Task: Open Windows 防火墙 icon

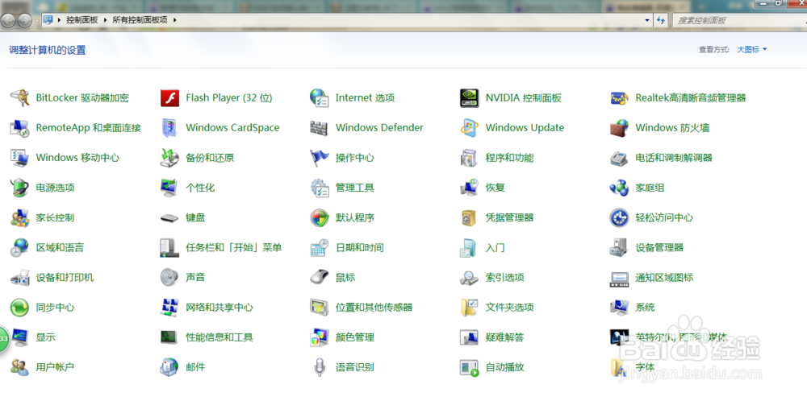Action: [x=619, y=128]
